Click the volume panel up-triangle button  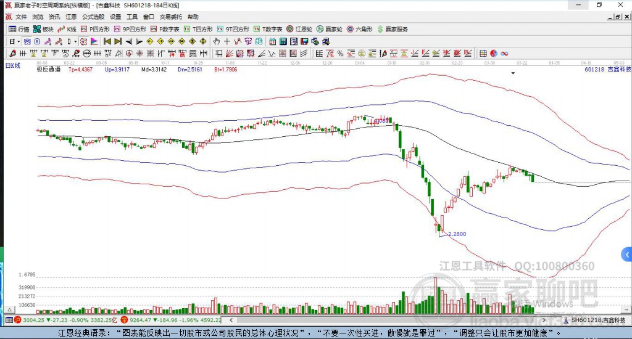(x=10, y=309)
